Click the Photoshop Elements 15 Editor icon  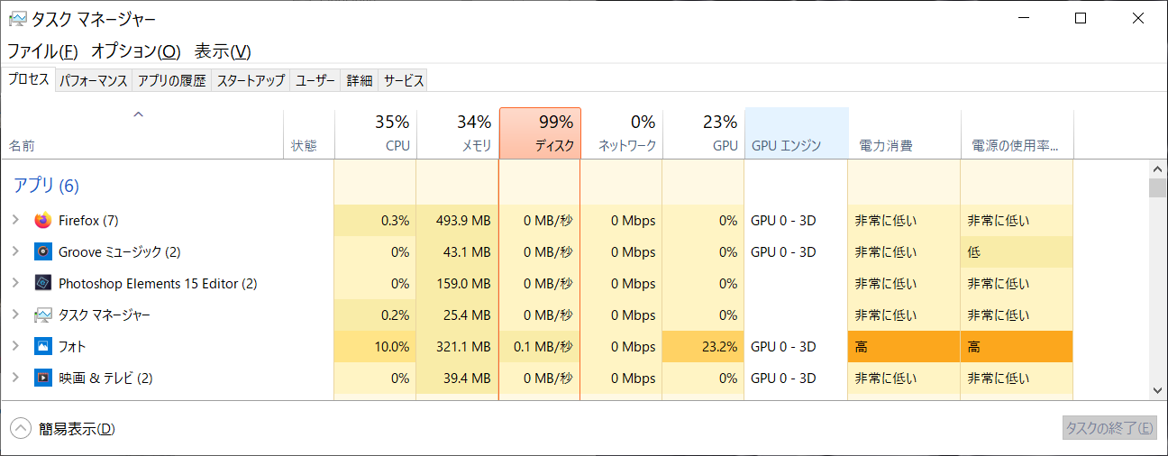43,283
